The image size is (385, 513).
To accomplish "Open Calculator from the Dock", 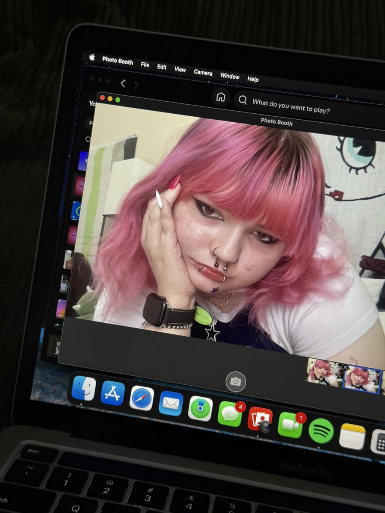I will (x=378, y=442).
